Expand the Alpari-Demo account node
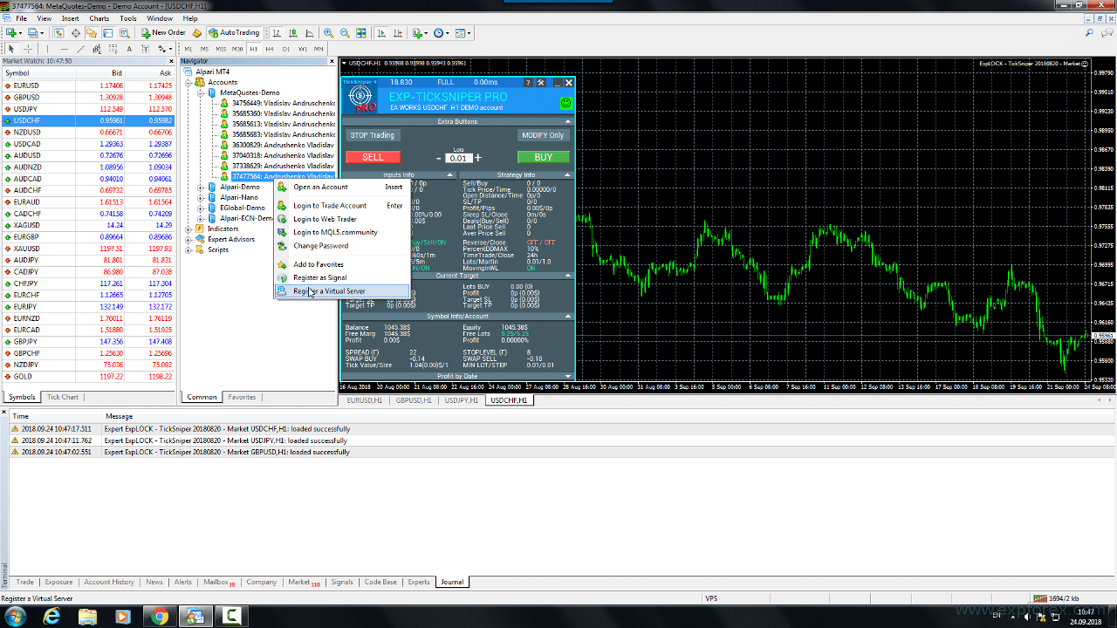This screenshot has height=628, width=1117. (x=200, y=187)
